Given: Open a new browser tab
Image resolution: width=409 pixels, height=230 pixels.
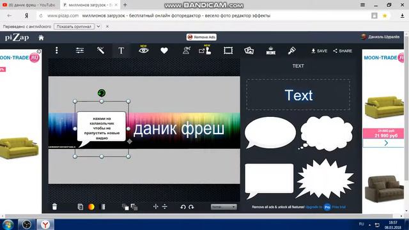Looking at the screenshot, I should pyautogui.click(x=125, y=4).
